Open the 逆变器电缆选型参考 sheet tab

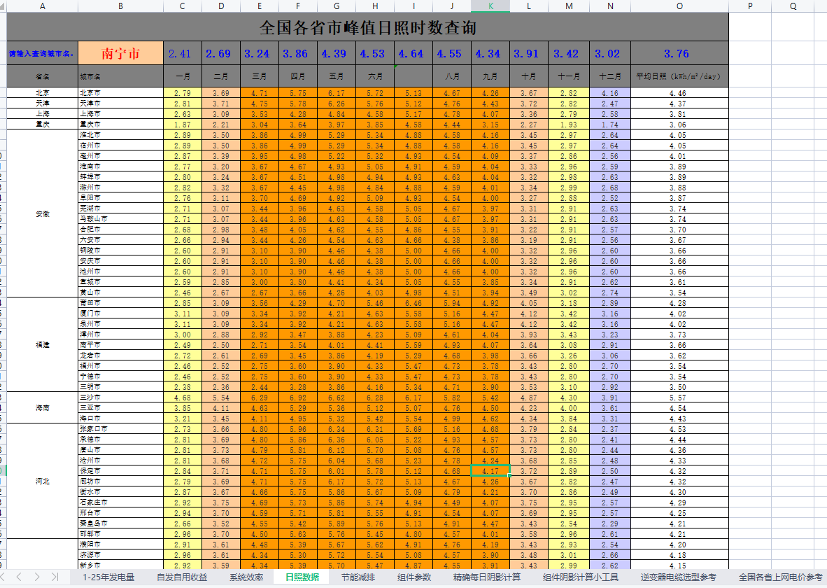coord(679,577)
